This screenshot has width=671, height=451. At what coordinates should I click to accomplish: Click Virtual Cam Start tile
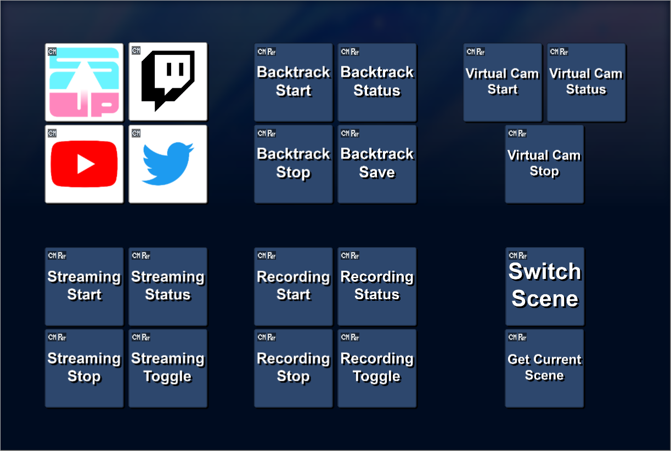tap(503, 82)
